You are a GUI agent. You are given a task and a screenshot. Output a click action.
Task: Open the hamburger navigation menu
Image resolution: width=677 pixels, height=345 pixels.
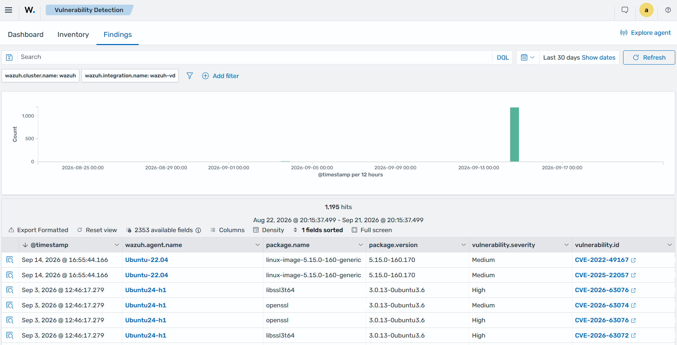[x=9, y=10]
